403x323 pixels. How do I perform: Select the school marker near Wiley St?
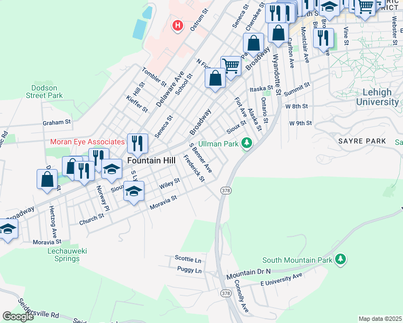click(134, 193)
